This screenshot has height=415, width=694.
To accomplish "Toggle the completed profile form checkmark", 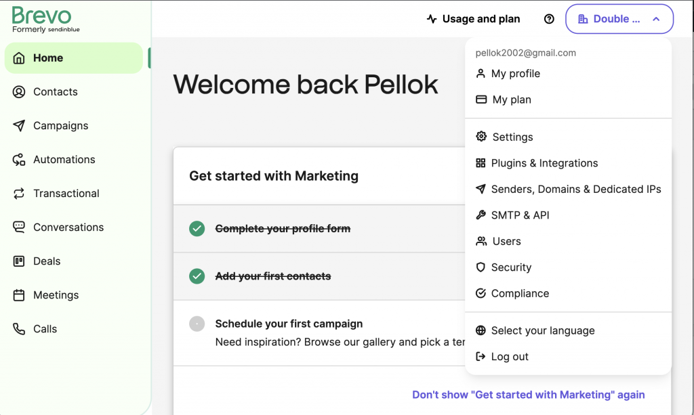I will tap(197, 229).
